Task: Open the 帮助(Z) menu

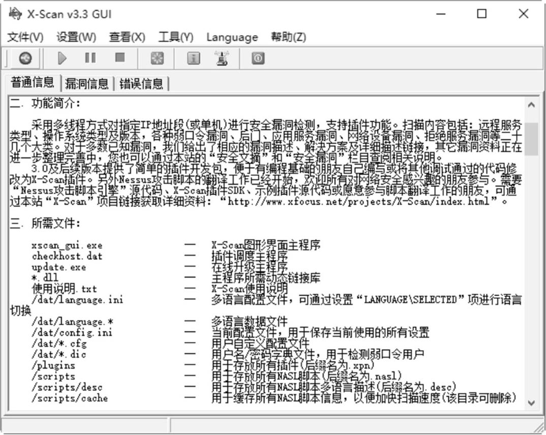Action: click(288, 37)
